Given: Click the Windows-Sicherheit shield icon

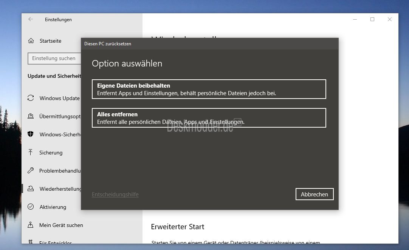Looking at the screenshot, I should 31,134.
